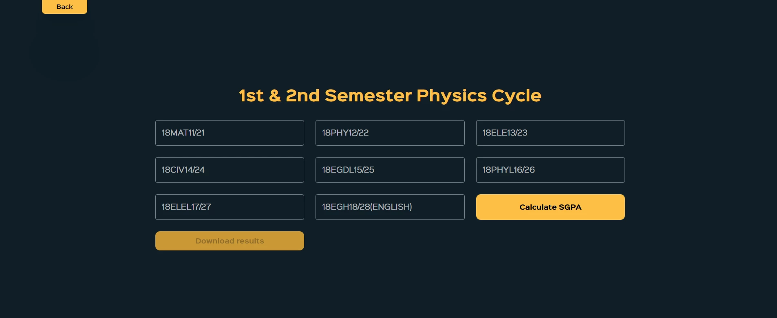
Task: Focus the 18PHY12/22 input box
Action: click(390, 133)
